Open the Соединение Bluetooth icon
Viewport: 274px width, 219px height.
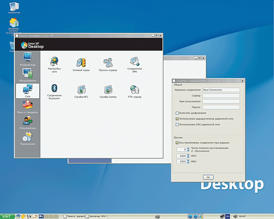(x=55, y=92)
